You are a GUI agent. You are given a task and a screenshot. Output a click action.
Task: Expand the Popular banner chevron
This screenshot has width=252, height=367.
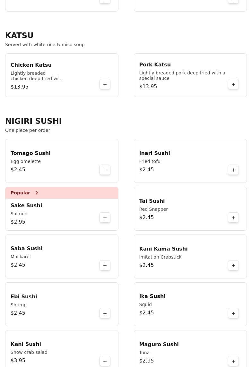click(37, 193)
